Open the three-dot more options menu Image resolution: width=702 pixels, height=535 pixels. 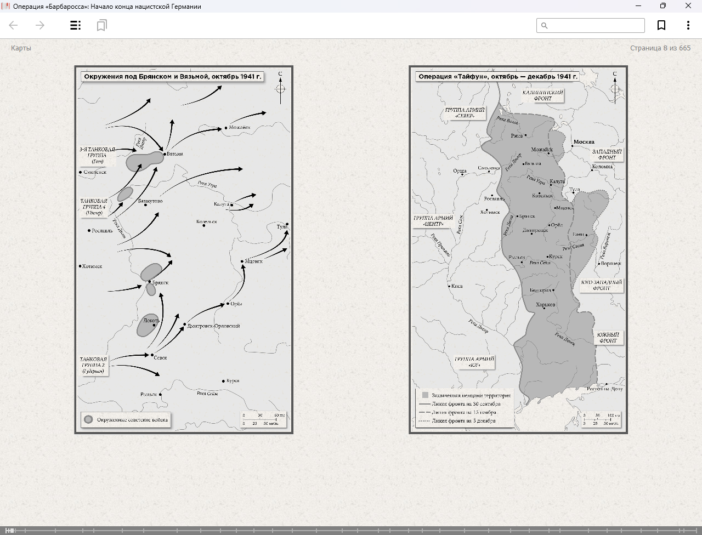click(688, 25)
